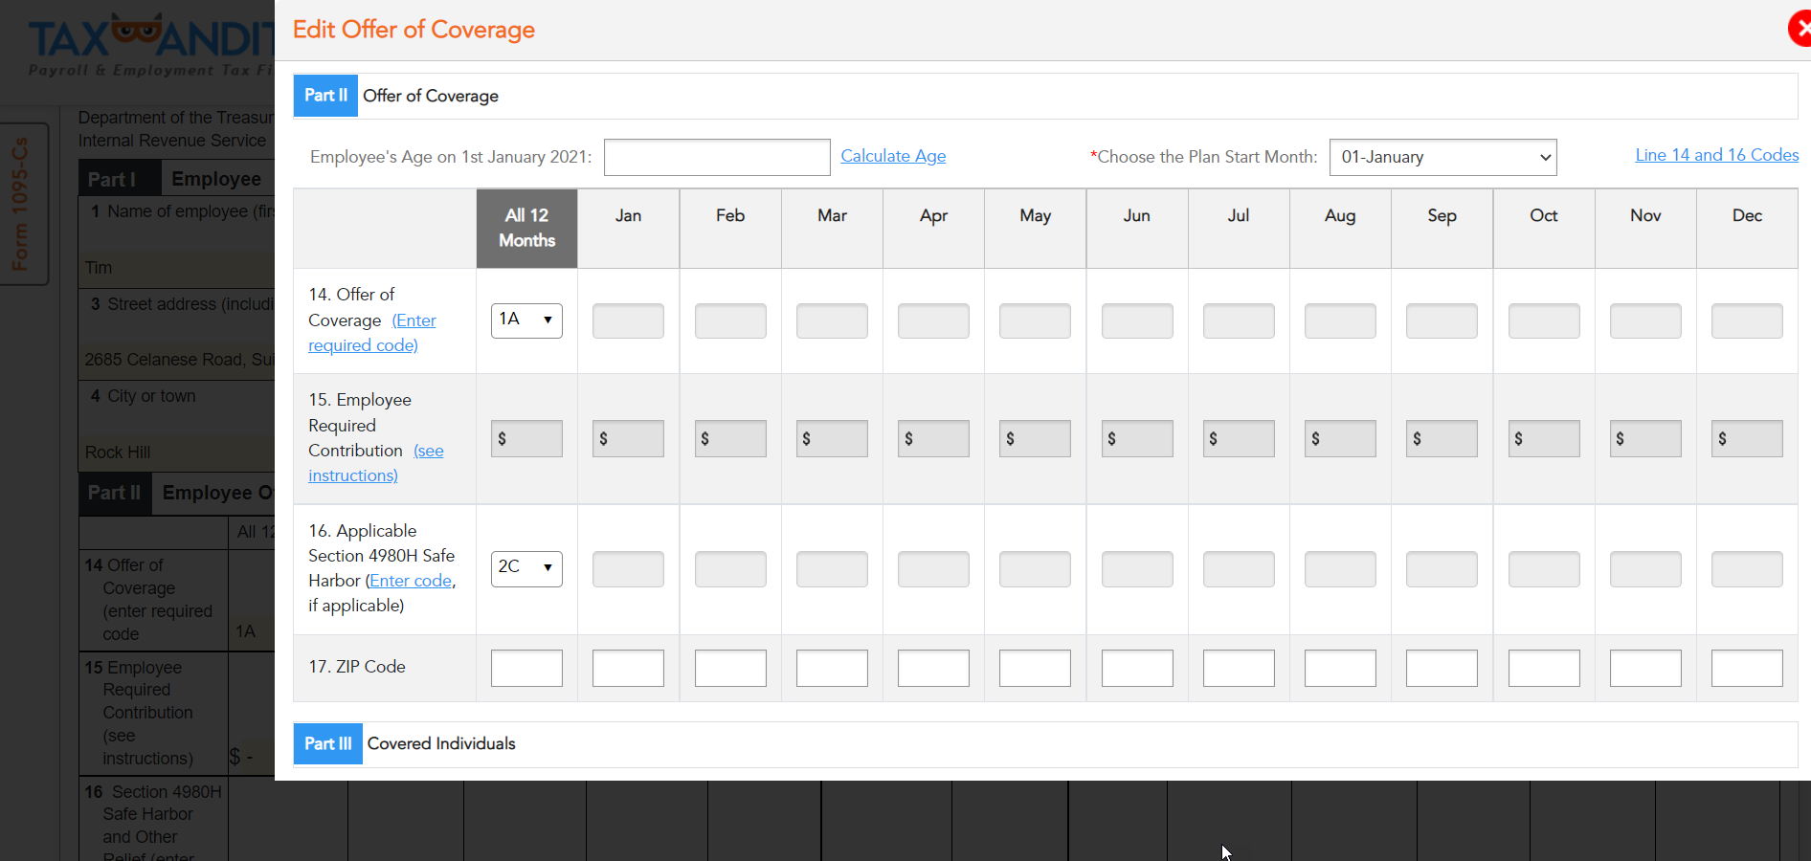Click the Enter code link for Line 16
Viewport: 1811px width, 861px height.
410,581
